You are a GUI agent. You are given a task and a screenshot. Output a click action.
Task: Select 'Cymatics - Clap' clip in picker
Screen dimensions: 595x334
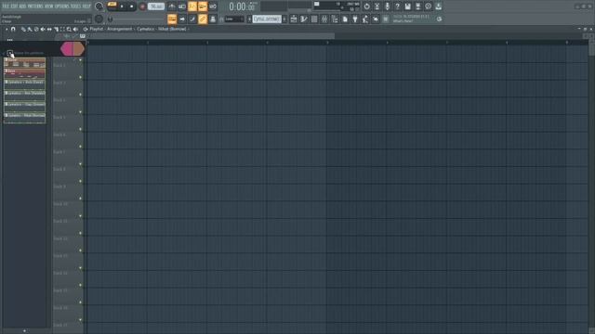25,107
